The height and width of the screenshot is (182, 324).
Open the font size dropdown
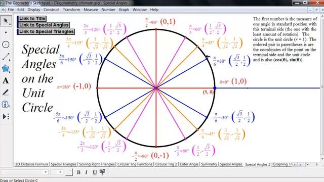pyautogui.click(x=56, y=172)
